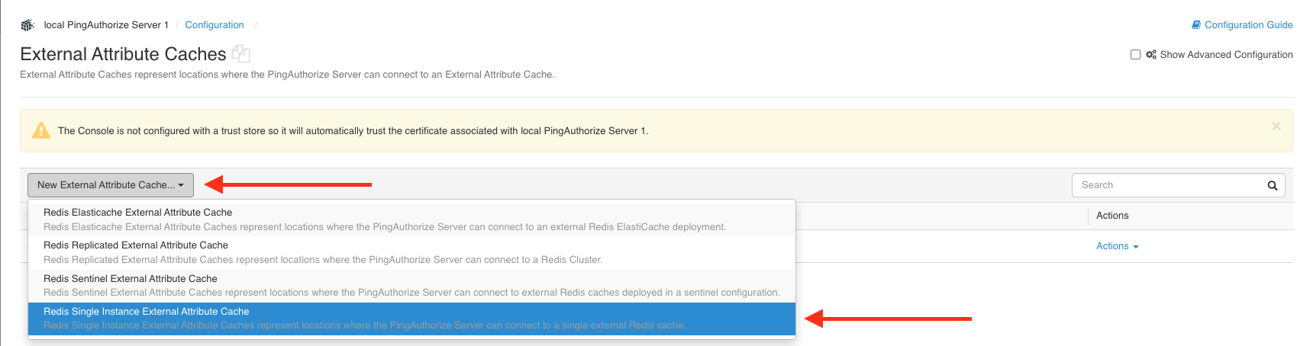Click the yellow warning triangle icon
1310x346 pixels.
[x=40, y=131]
